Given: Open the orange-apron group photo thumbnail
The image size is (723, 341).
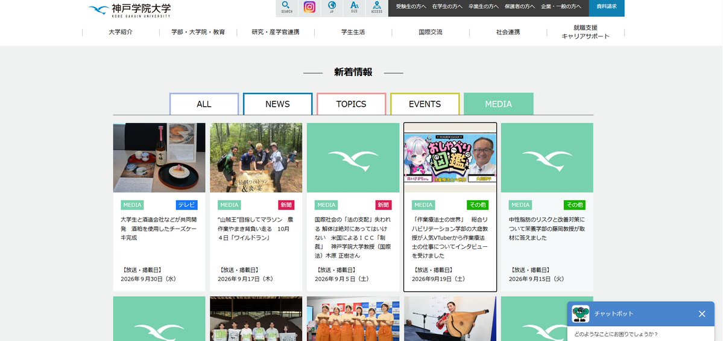Looking at the screenshot, I should [353, 319].
